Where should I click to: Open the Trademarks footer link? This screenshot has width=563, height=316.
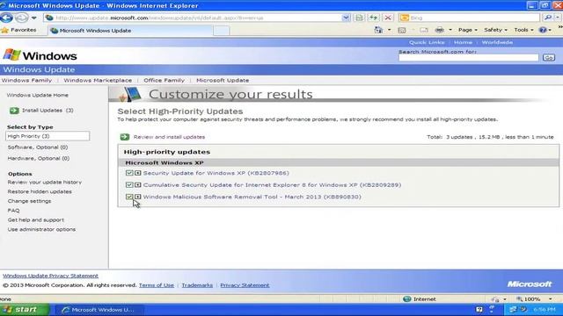coord(197,285)
